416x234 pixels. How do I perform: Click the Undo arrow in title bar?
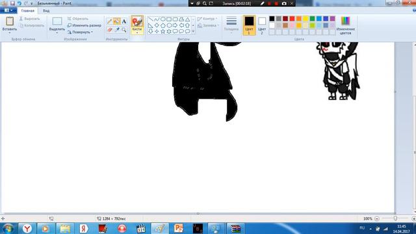pos(19,3)
